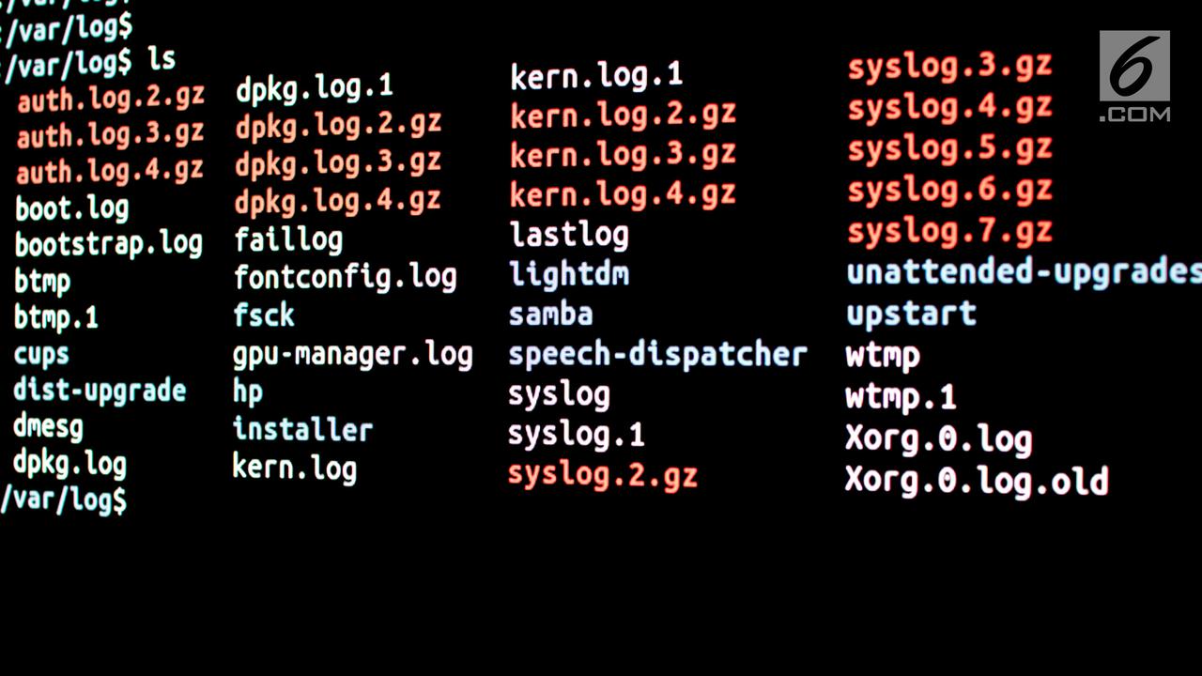Select gpu-manager.log in the listing

click(353, 356)
